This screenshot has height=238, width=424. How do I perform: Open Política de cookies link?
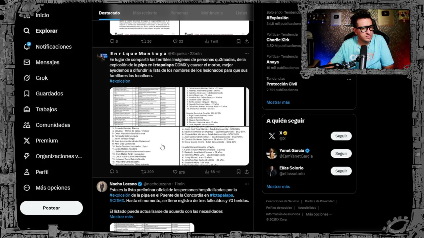pyautogui.click(x=279, y=208)
